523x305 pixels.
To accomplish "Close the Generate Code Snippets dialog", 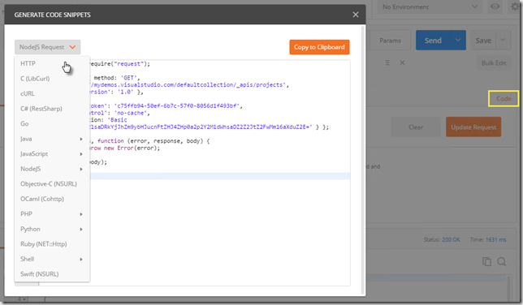I will (356, 15).
